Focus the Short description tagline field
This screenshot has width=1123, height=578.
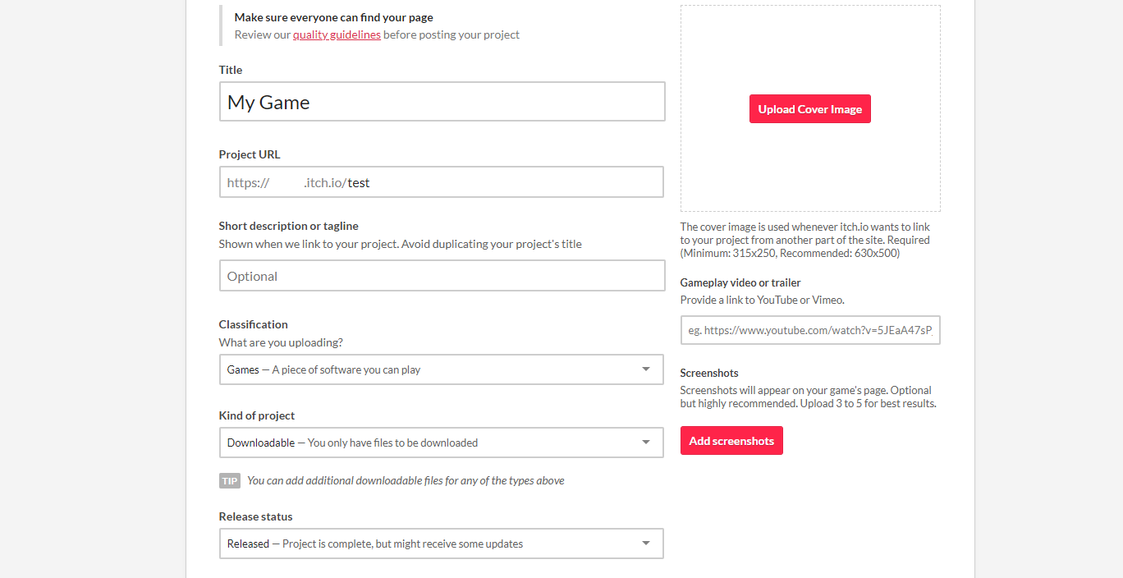[x=442, y=276]
